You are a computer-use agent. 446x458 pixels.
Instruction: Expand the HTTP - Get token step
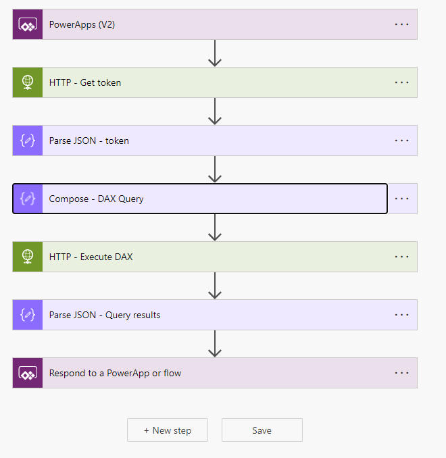tap(203, 82)
